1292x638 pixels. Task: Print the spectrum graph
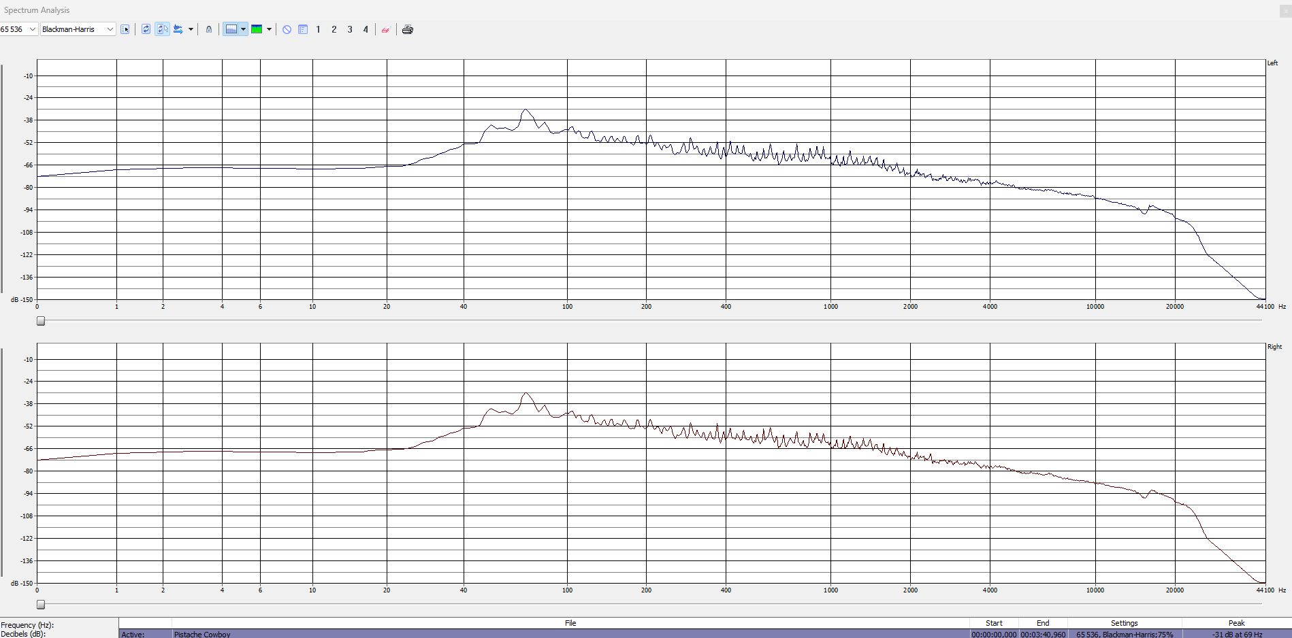(x=408, y=29)
